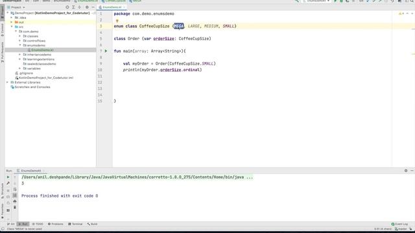Image resolution: width=415 pixels, height=233 pixels.
Task: Select EnumsDemo.kt in the Project tree
Action: click(x=42, y=50)
